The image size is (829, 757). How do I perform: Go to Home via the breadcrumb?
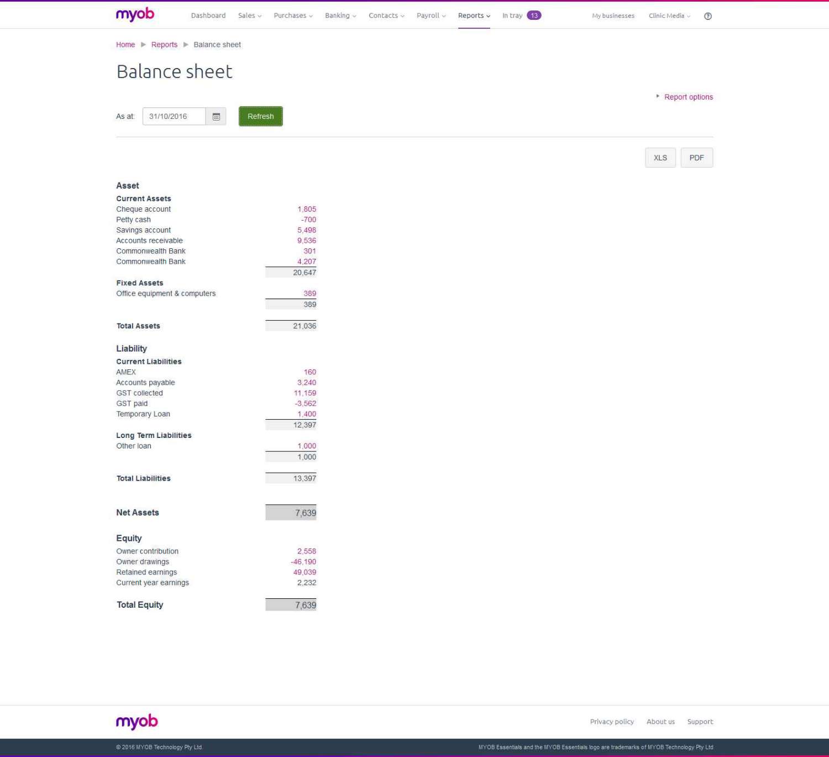pos(125,44)
